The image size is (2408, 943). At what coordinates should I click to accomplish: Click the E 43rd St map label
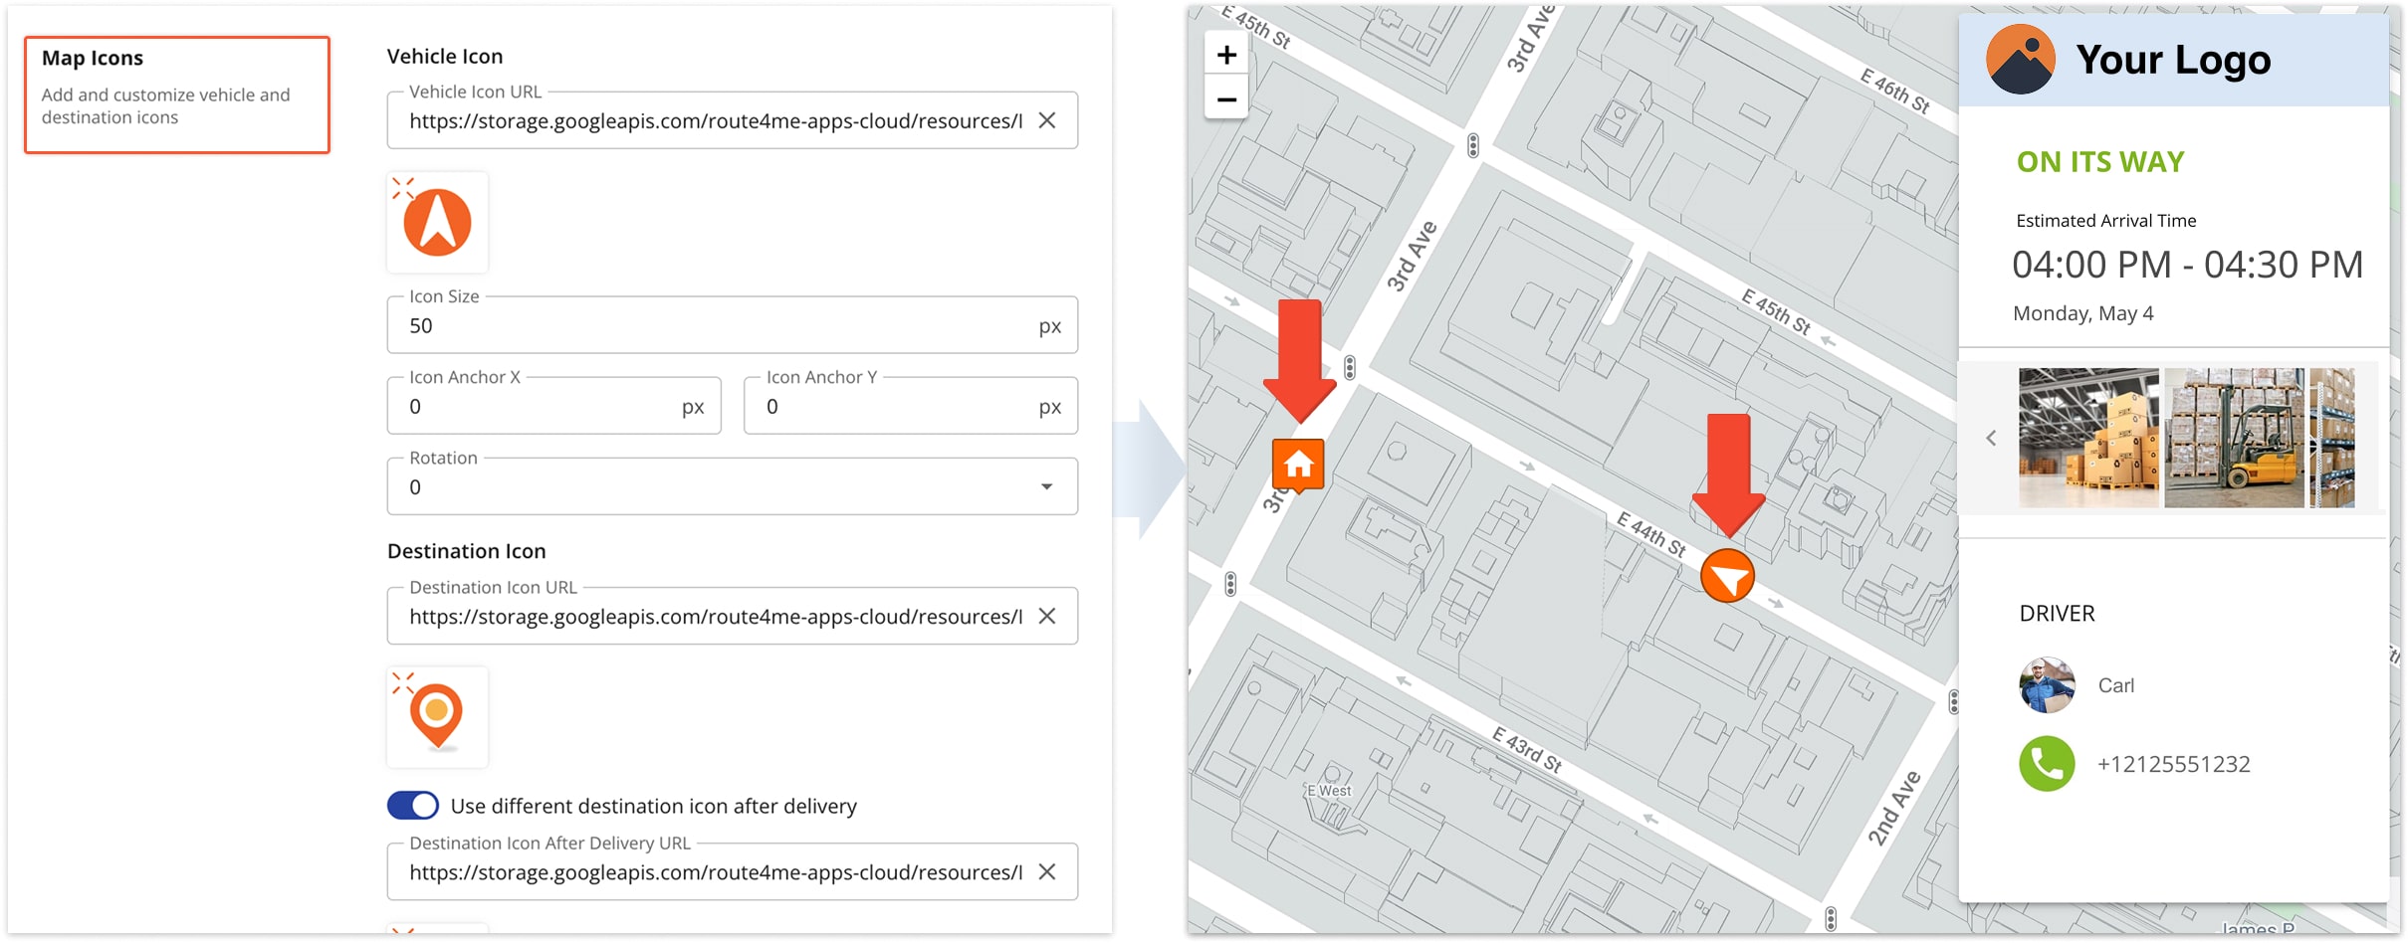point(1527,750)
